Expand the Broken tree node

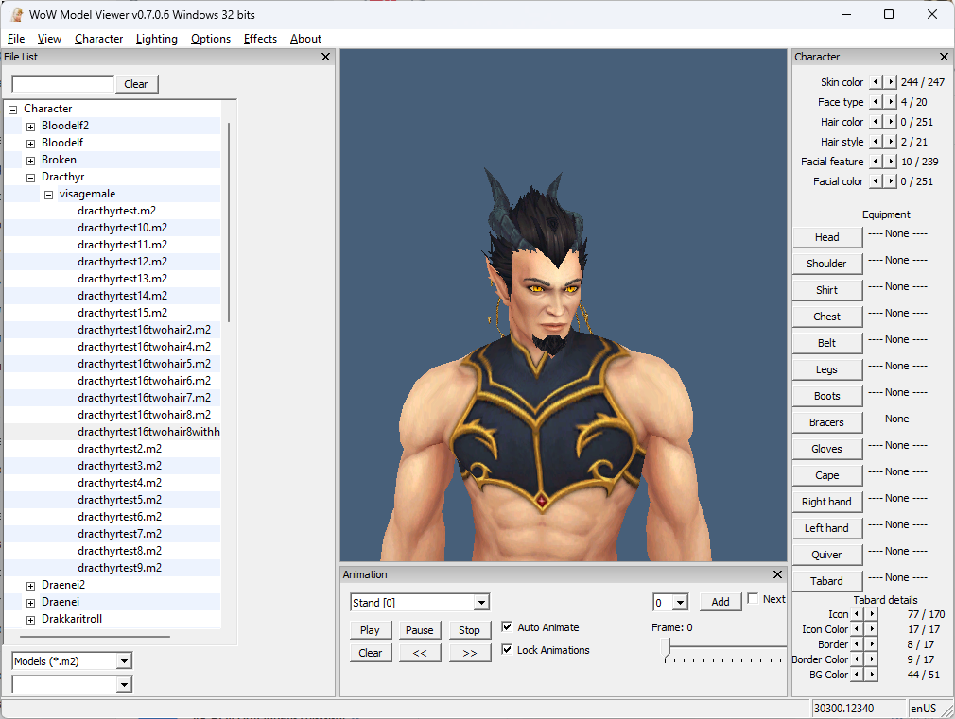(x=30, y=161)
